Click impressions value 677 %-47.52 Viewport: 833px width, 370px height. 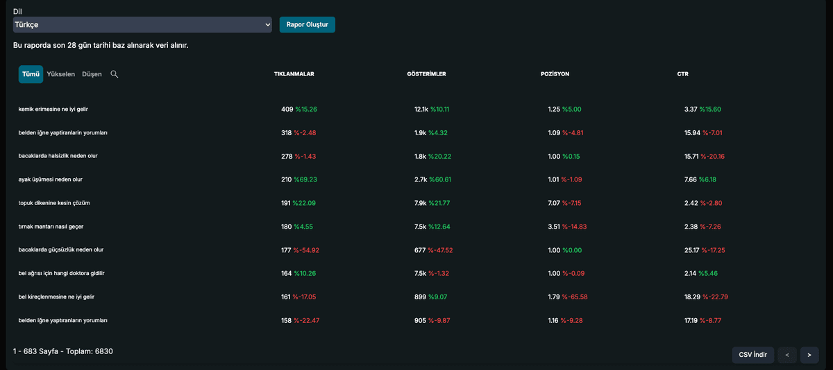tap(433, 249)
